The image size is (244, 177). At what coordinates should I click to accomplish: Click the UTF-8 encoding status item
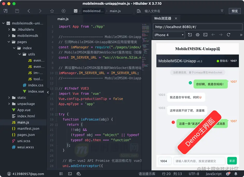(194, 174)
